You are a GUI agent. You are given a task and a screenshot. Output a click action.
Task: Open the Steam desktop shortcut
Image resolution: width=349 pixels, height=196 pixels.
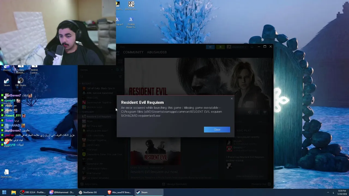click(7, 82)
